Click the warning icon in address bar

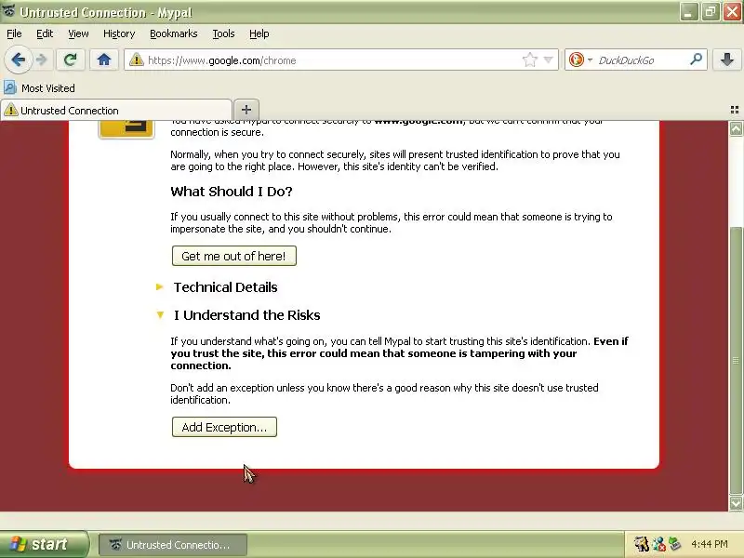pos(137,60)
